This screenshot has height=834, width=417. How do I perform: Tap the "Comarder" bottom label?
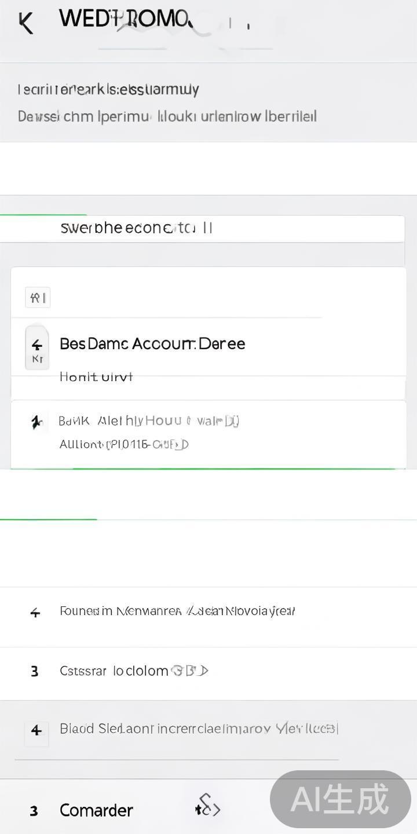(x=96, y=810)
